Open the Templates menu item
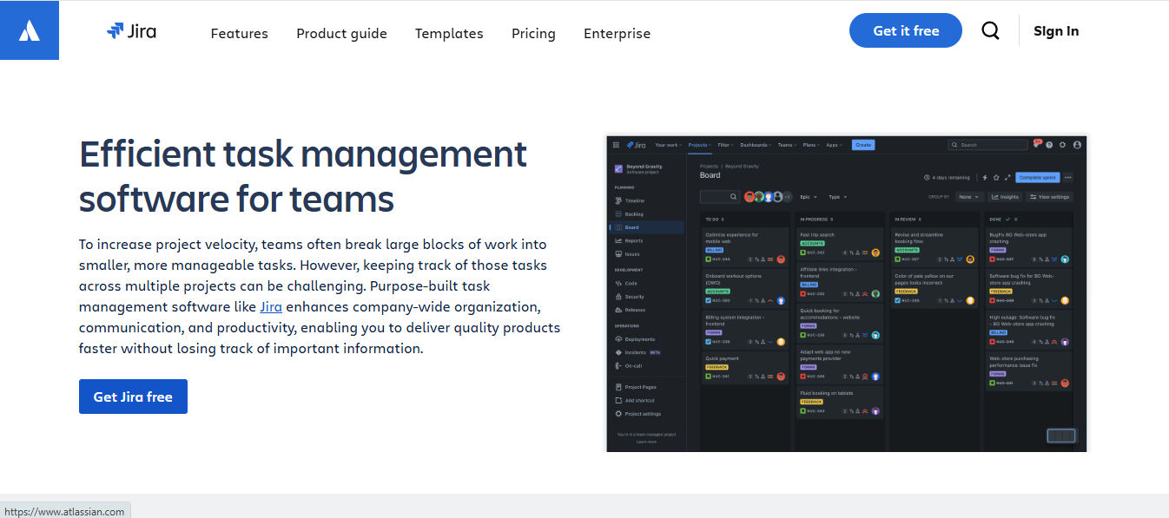This screenshot has height=518, width=1169. click(x=449, y=34)
